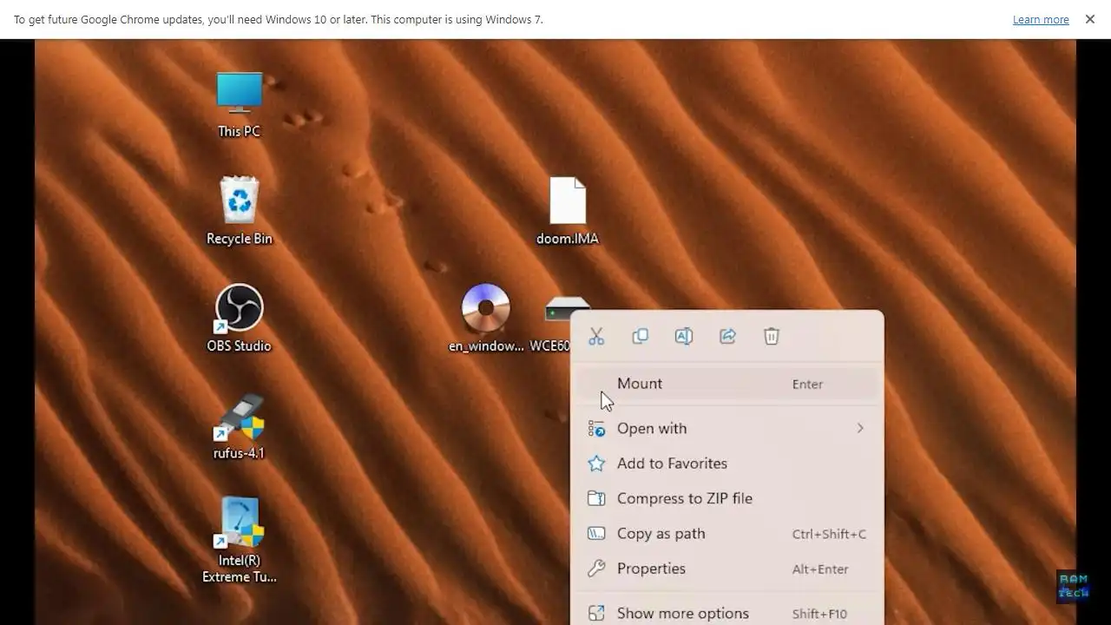This screenshot has height=625, width=1111.
Task: Click the doom.IMA file name label
Action: [x=568, y=239]
